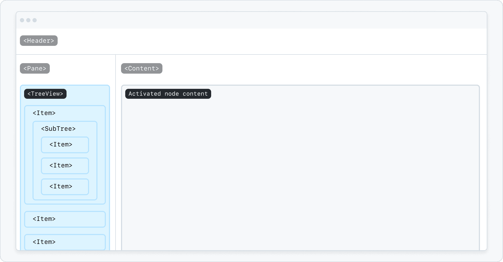Viewport: 503px width, 262px height.
Task: Select the third Item inside SubTree
Action: (65, 187)
